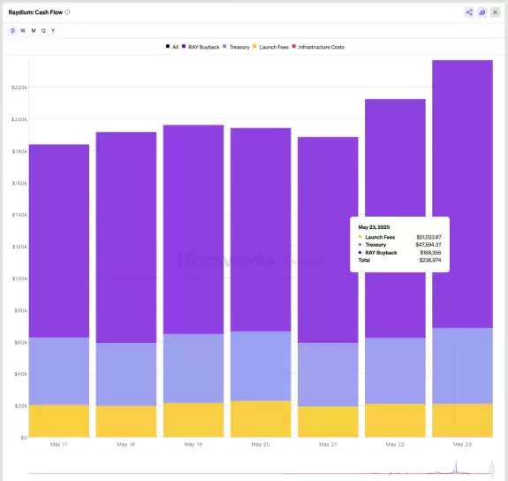Click the range slider handle at timeline end

(492, 469)
